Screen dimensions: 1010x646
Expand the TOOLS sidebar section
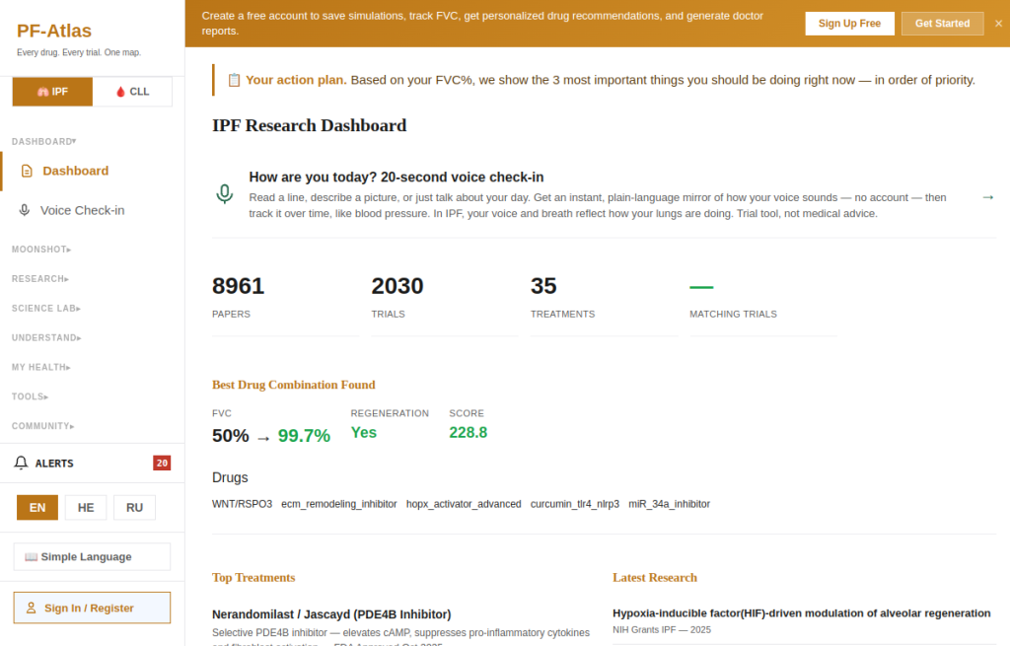30,396
